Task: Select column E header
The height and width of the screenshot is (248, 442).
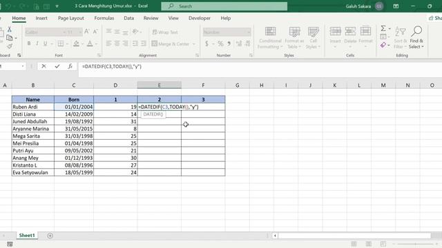Action: click(160, 85)
